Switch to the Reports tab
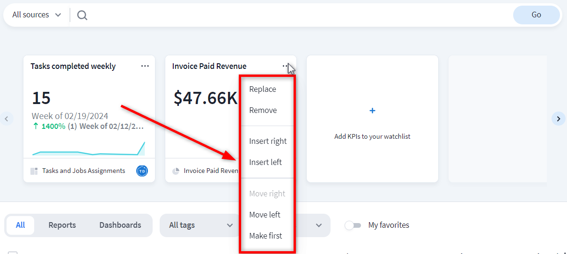The width and height of the screenshot is (567, 254). (x=62, y=225)
